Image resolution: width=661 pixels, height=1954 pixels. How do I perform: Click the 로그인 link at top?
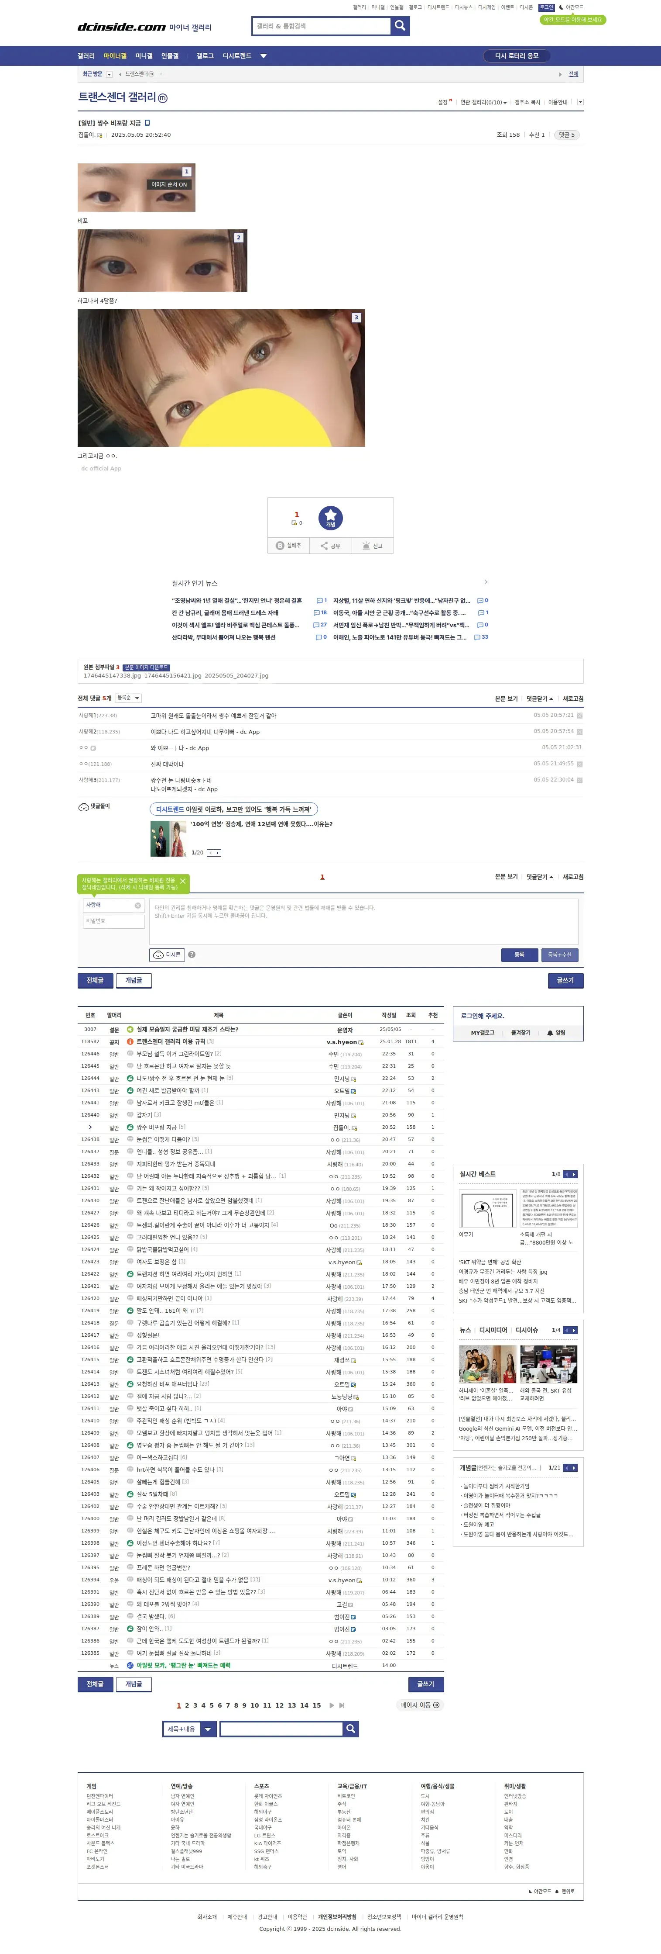547,7
